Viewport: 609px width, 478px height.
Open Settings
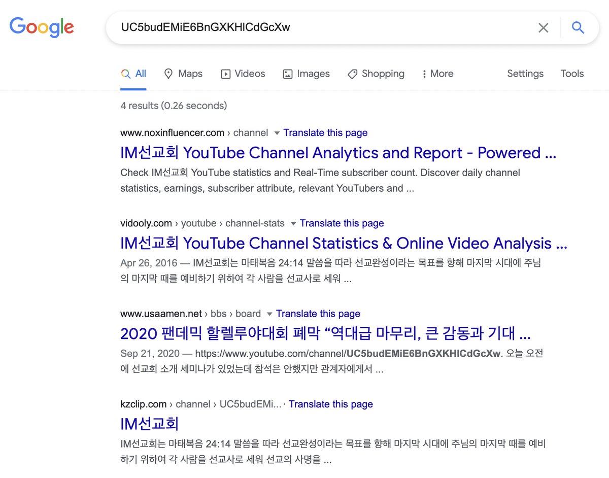525,74
